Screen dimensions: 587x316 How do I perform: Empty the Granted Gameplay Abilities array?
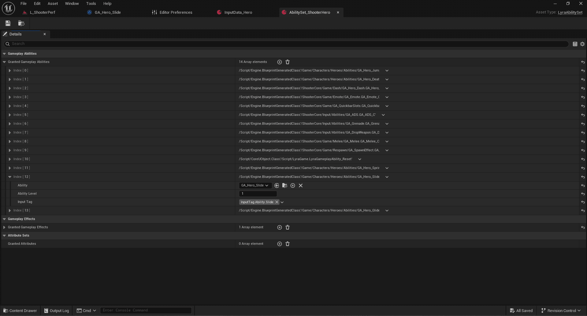point(288,62)
